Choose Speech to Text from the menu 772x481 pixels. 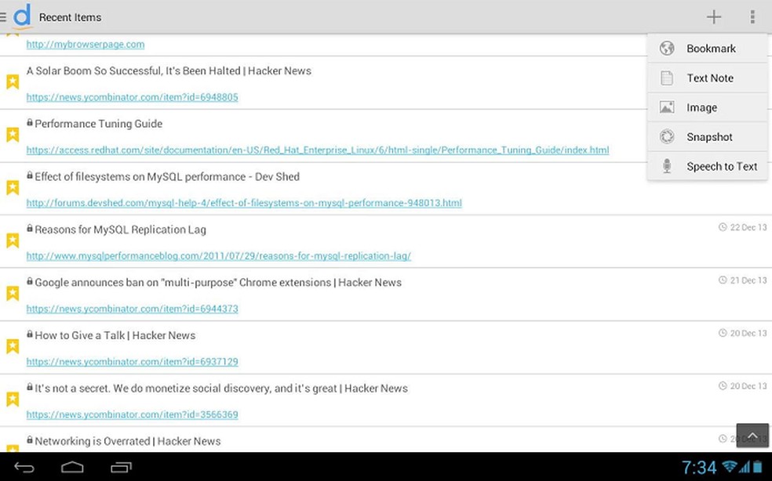point(708,166)
